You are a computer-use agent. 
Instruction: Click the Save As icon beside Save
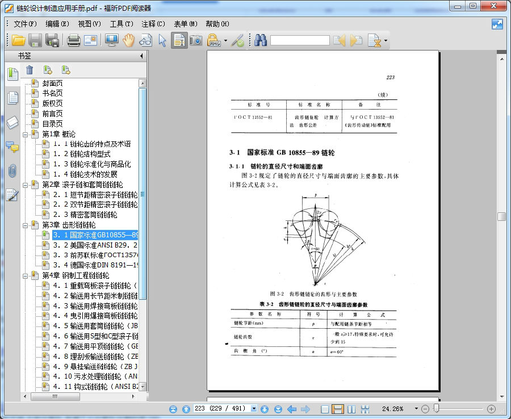pos(52,40)
